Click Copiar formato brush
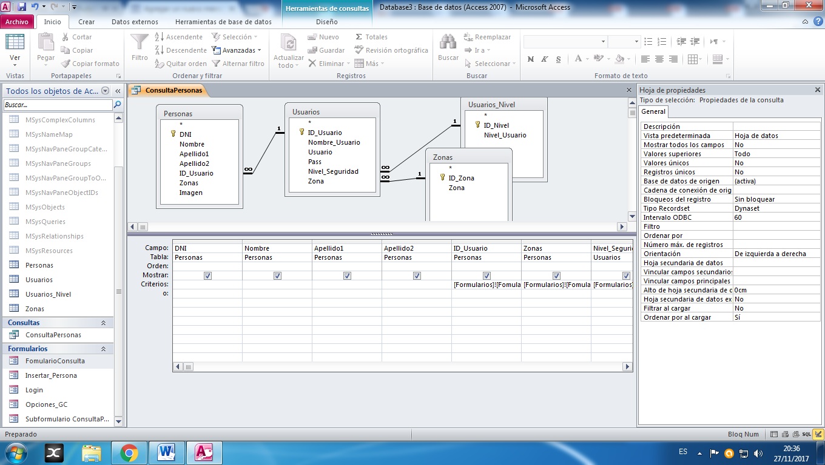The width and height of the screenshot is (825, 465). pyautogui.click(x=90, y=64)
